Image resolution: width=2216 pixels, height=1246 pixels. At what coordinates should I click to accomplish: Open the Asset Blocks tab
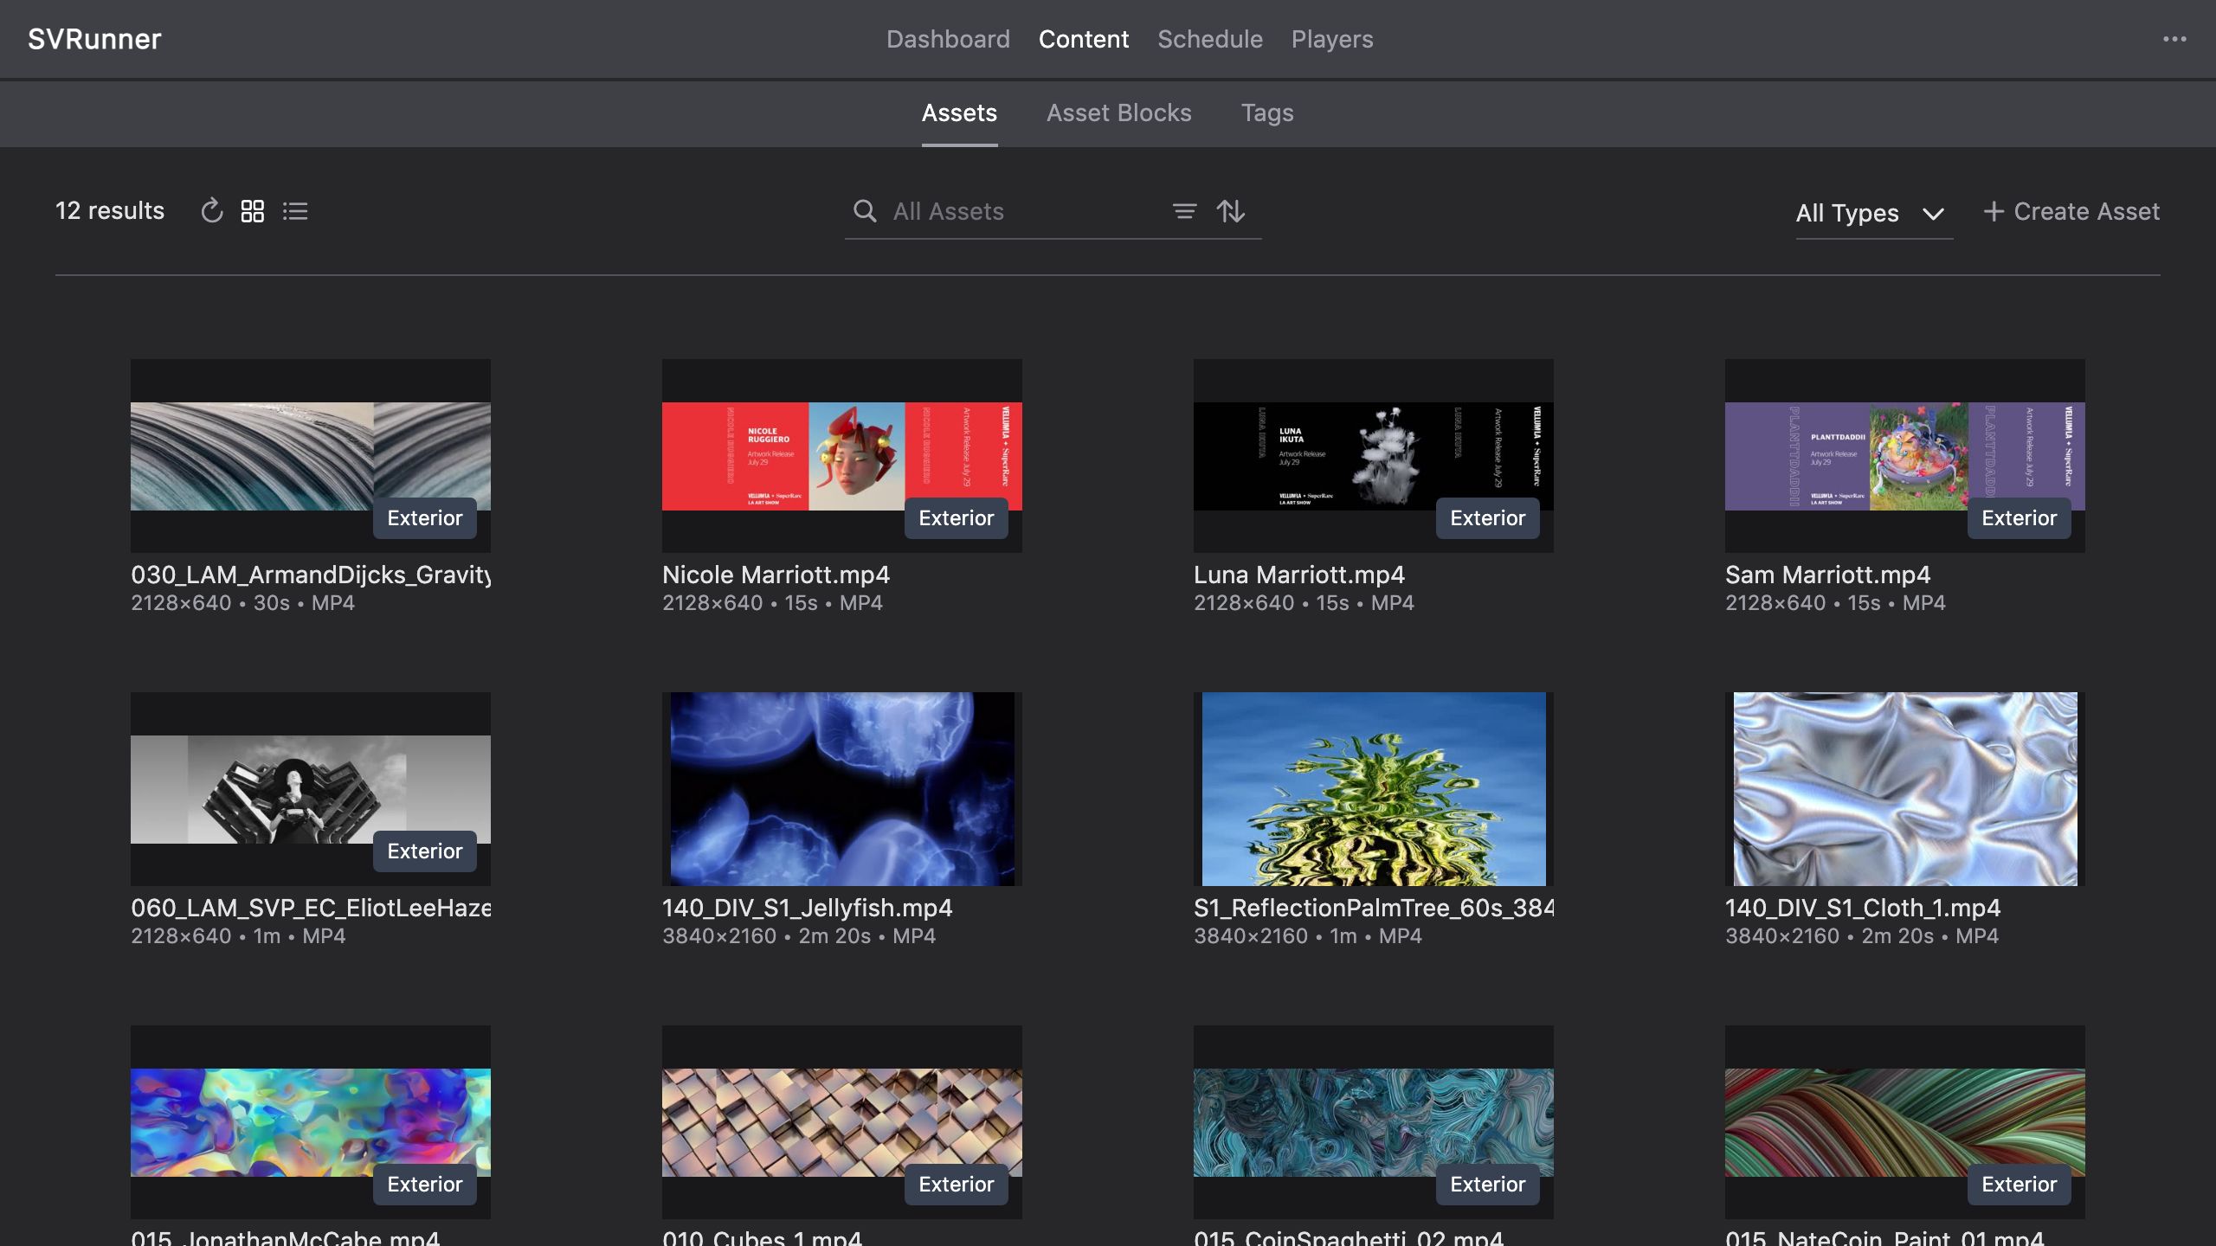[1118, 112]
